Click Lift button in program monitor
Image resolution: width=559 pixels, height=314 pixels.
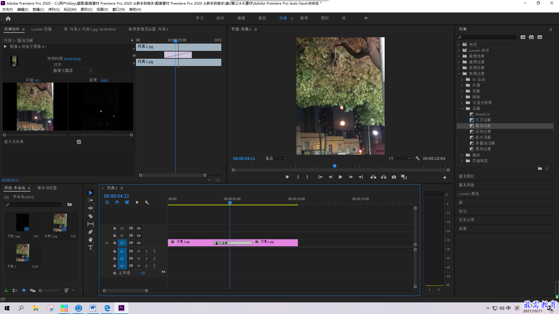(373, 177)
